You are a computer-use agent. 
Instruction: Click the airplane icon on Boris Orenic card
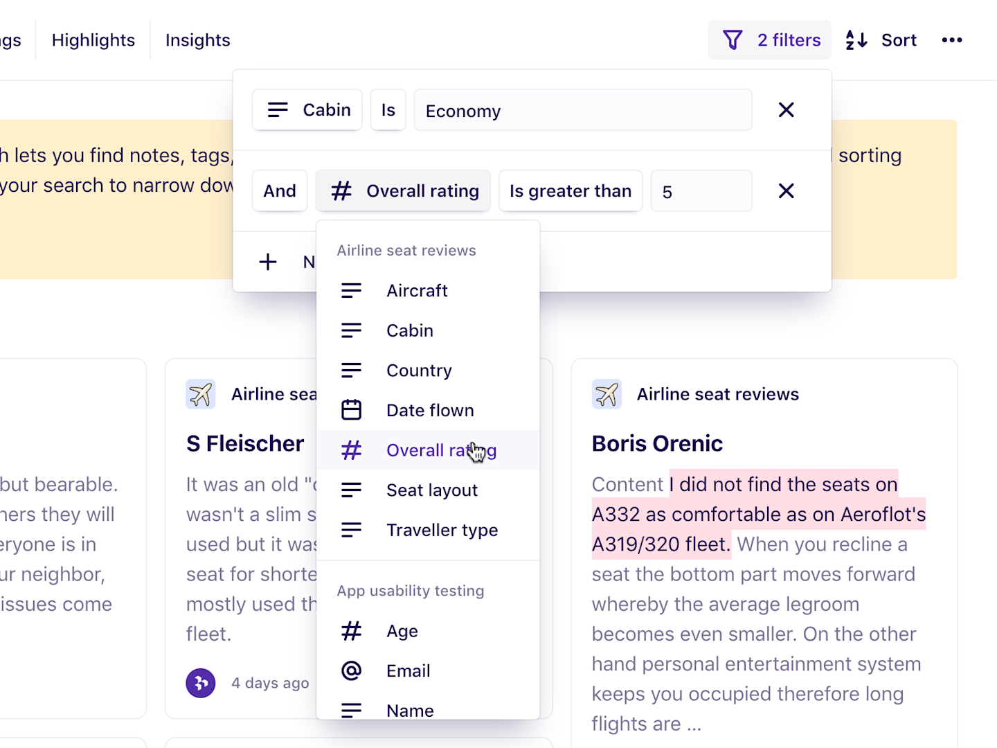coord(607,394)
